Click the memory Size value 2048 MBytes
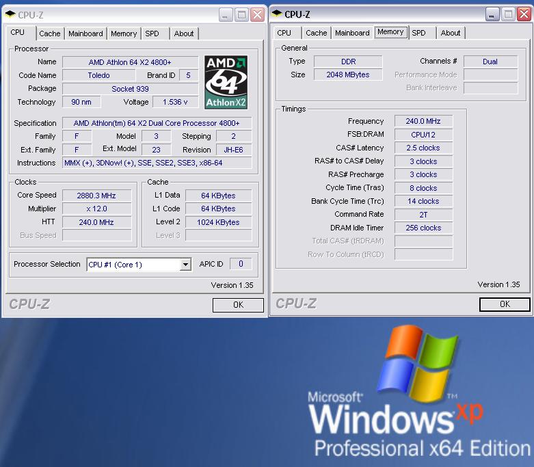The height and width of the screenshot is (467, 534). [x=348, y=75]
